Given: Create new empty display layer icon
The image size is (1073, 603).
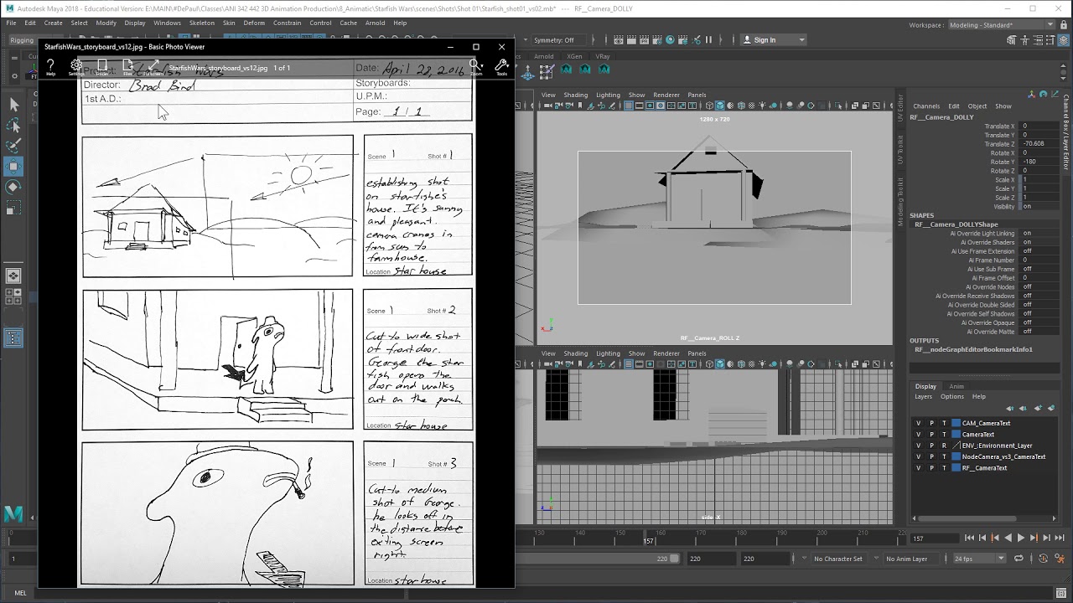Looking at the screenshot, I should [1039, 408].
